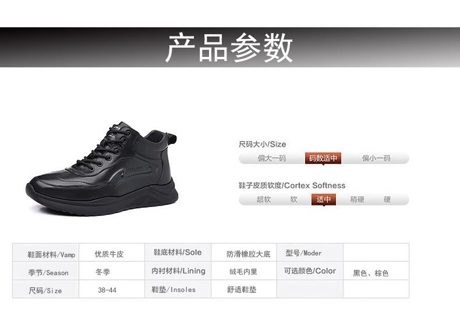Click the 内衬材料/Lining label cell
This screenshot has width=460, height=324.
tap(178, 271)
